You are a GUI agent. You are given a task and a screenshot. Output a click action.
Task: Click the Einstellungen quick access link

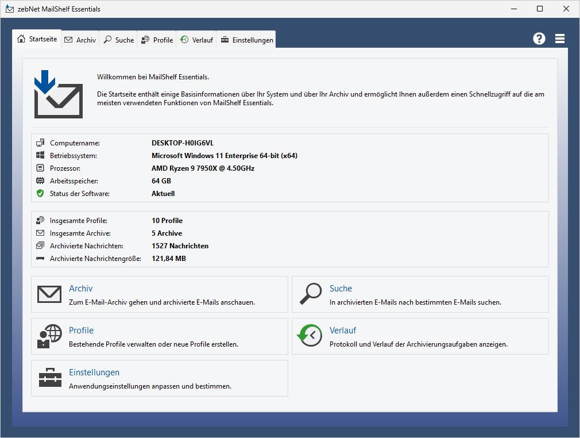94,372
